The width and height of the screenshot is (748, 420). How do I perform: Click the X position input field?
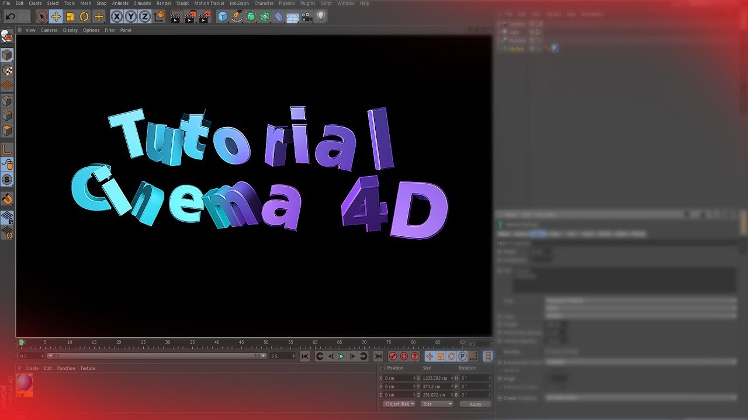pyautogui.click(x=399, y=379)
